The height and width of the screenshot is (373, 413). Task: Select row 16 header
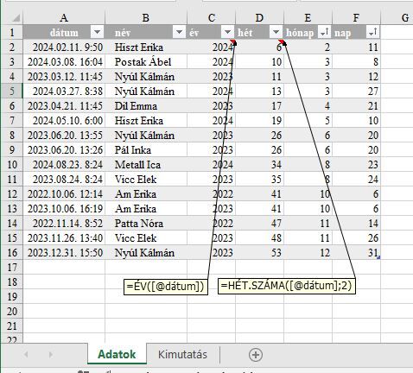(12, 252)
